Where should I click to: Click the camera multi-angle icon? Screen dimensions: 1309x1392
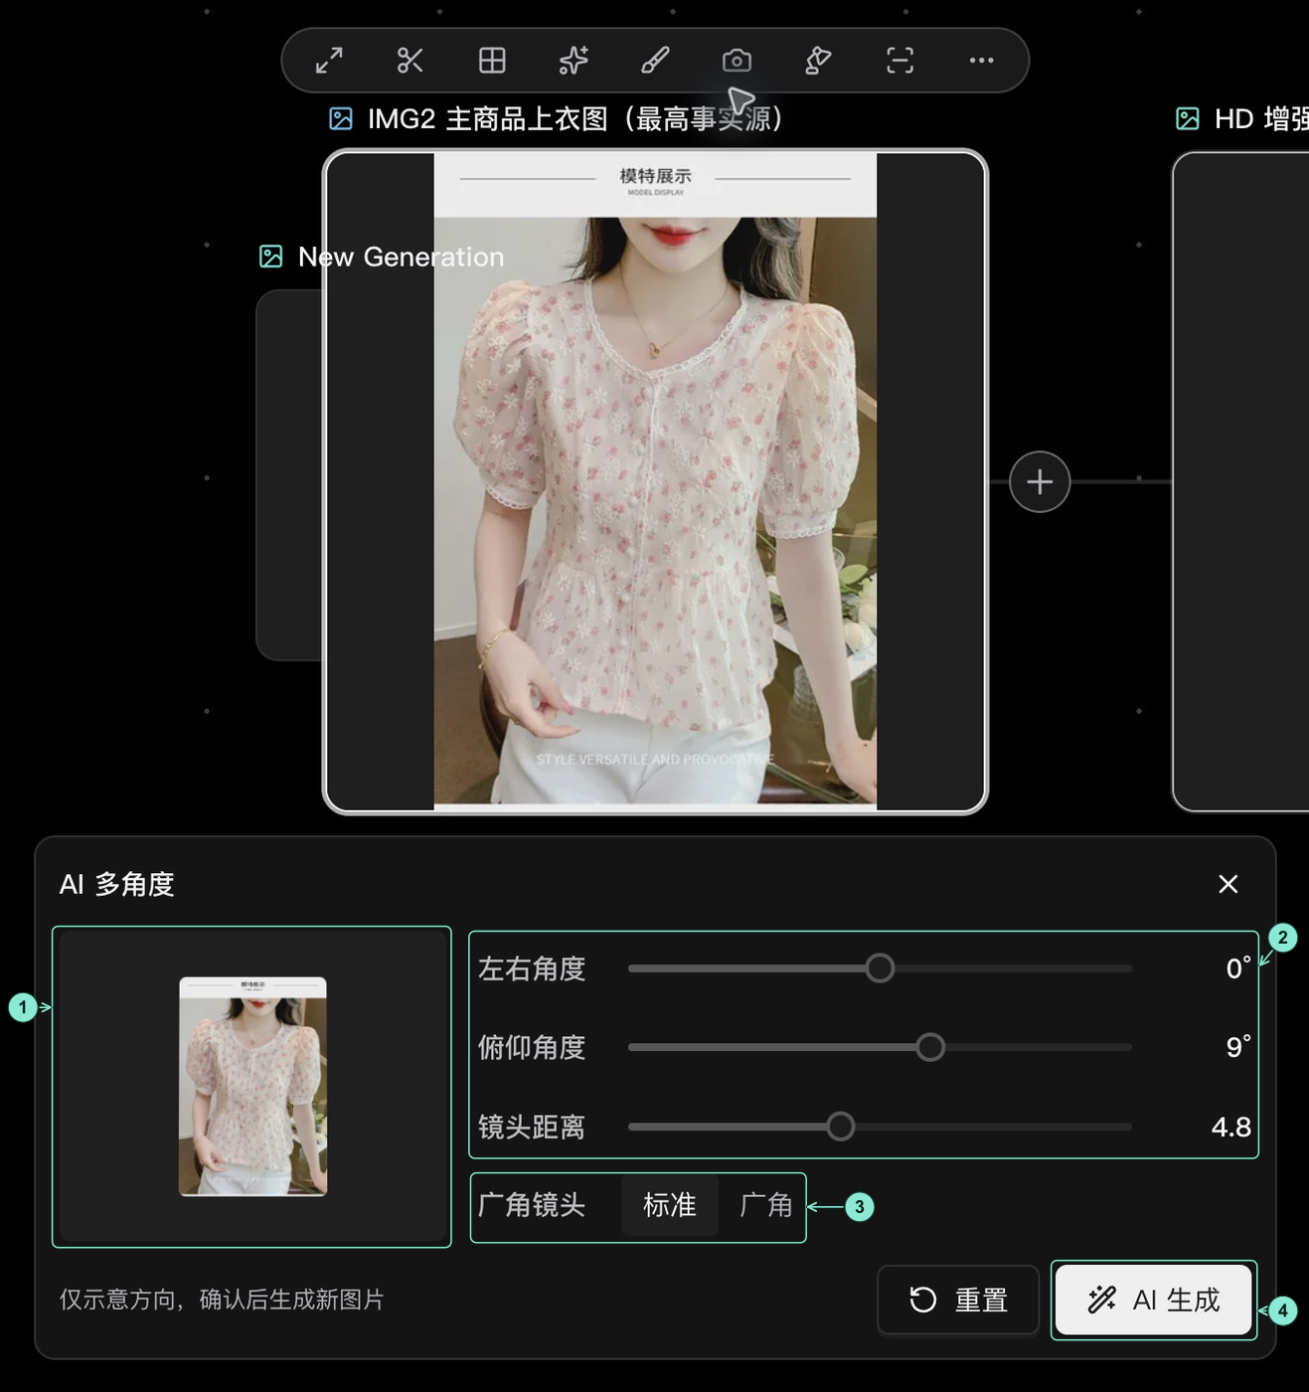point(736,61)
